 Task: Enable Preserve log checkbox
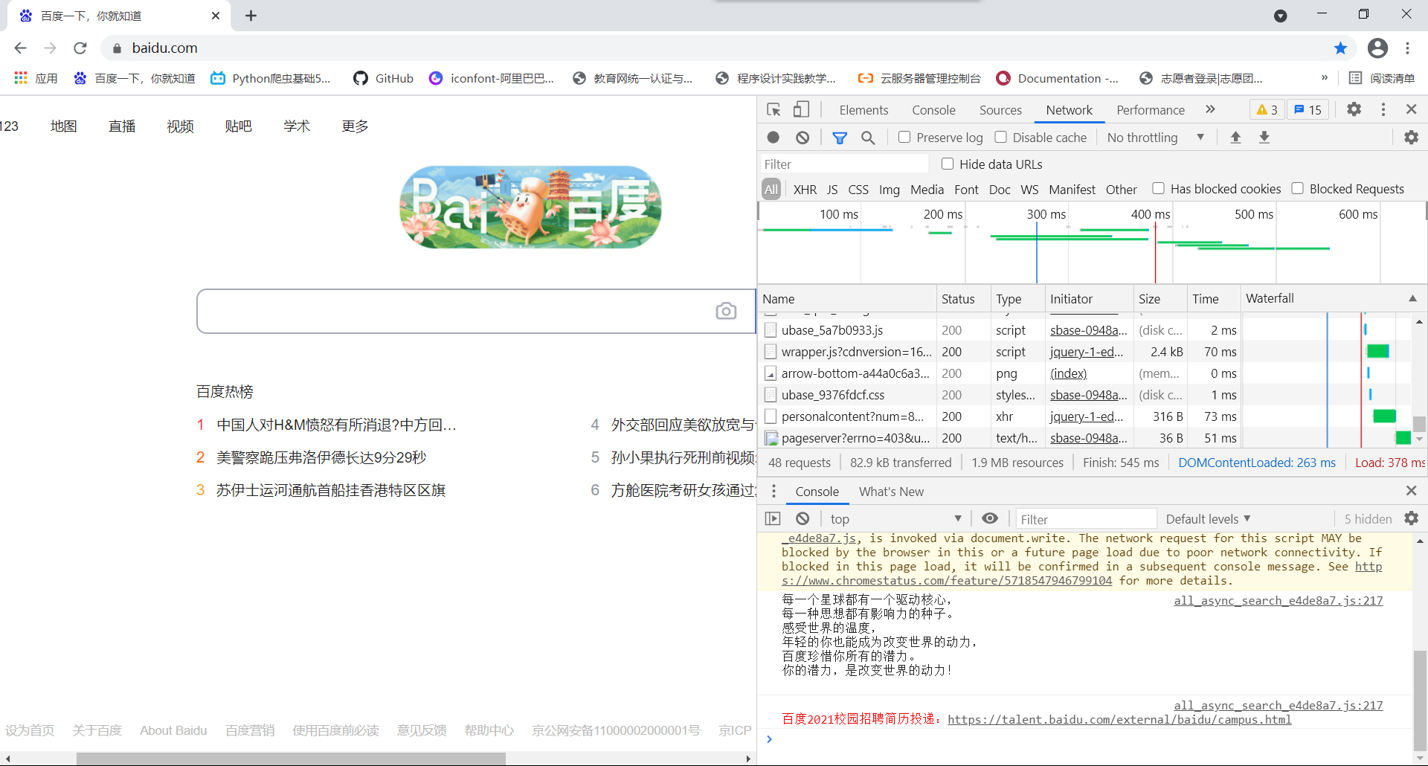[x=904, y=137]
